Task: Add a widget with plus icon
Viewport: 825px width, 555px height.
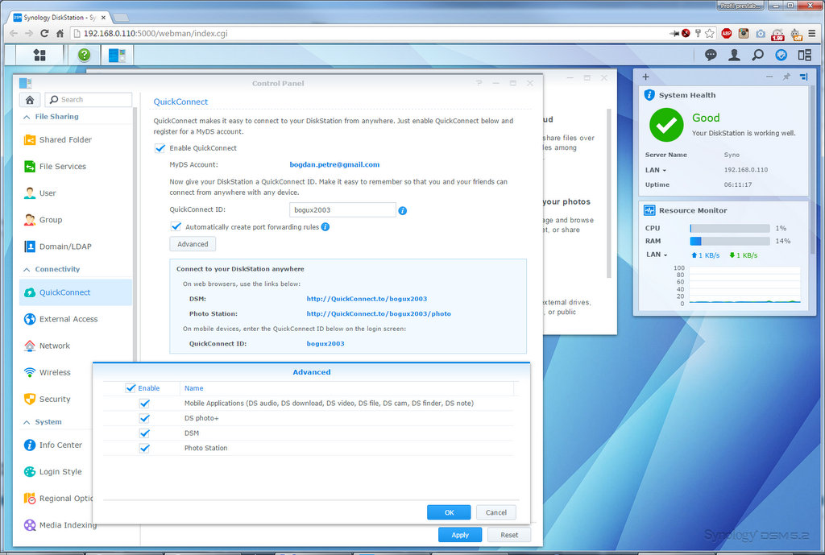Action: pyautogui.click(x=645, y=77)
